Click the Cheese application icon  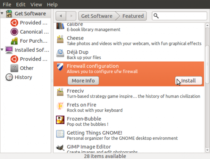pos(60,39)
